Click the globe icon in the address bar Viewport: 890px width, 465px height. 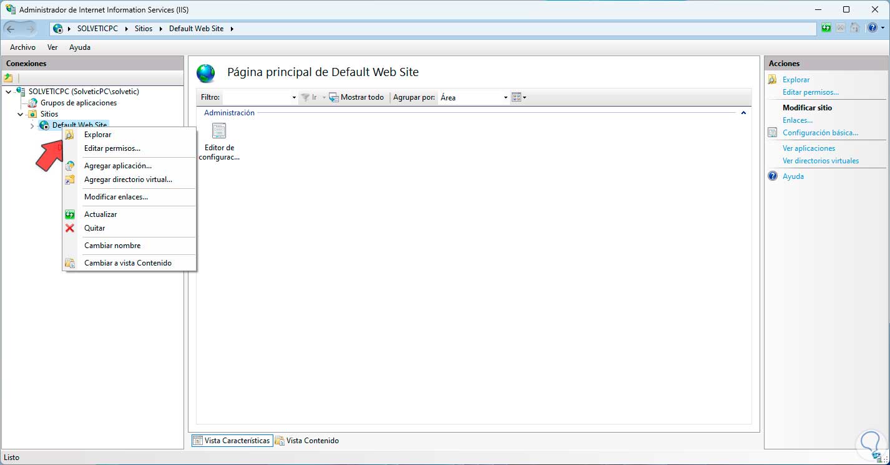coord(58,29)
